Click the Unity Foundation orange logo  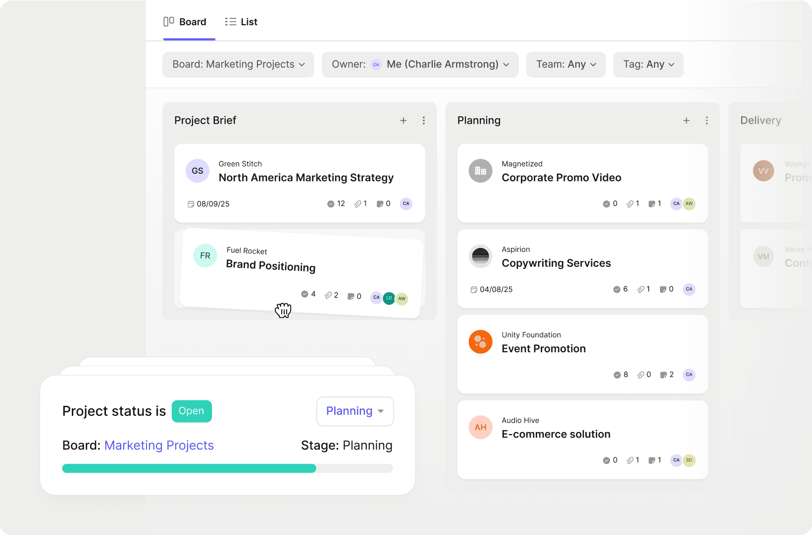click(480, 342)
